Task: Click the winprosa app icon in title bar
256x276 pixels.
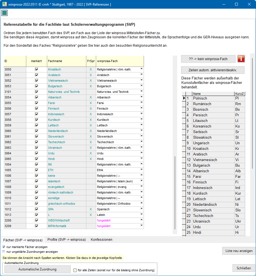Action: tap(4, 4)
